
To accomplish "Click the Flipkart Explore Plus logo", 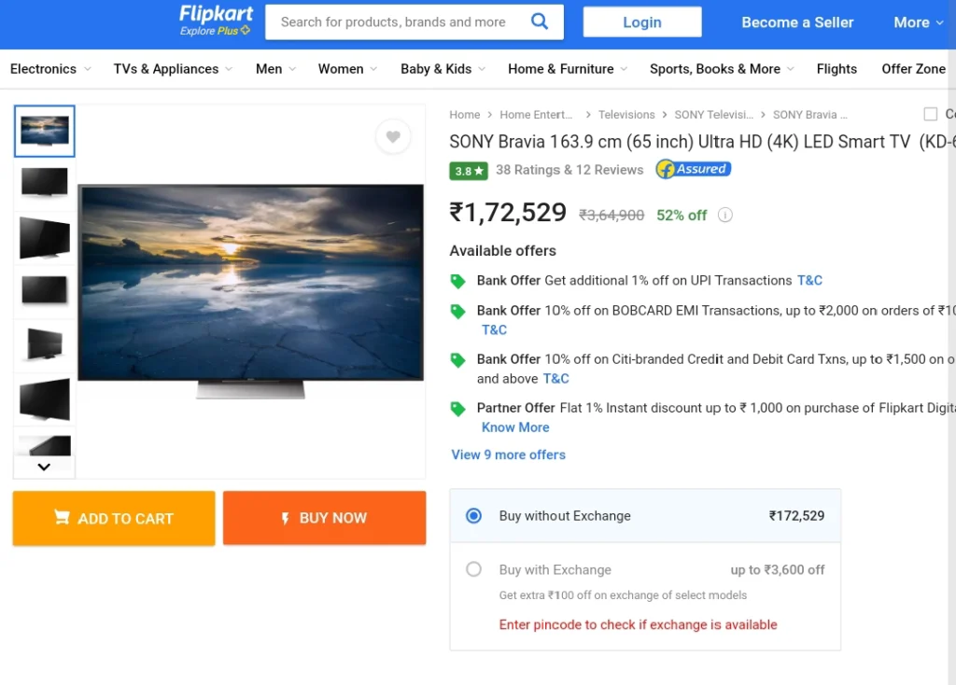I will coord(216,21).
